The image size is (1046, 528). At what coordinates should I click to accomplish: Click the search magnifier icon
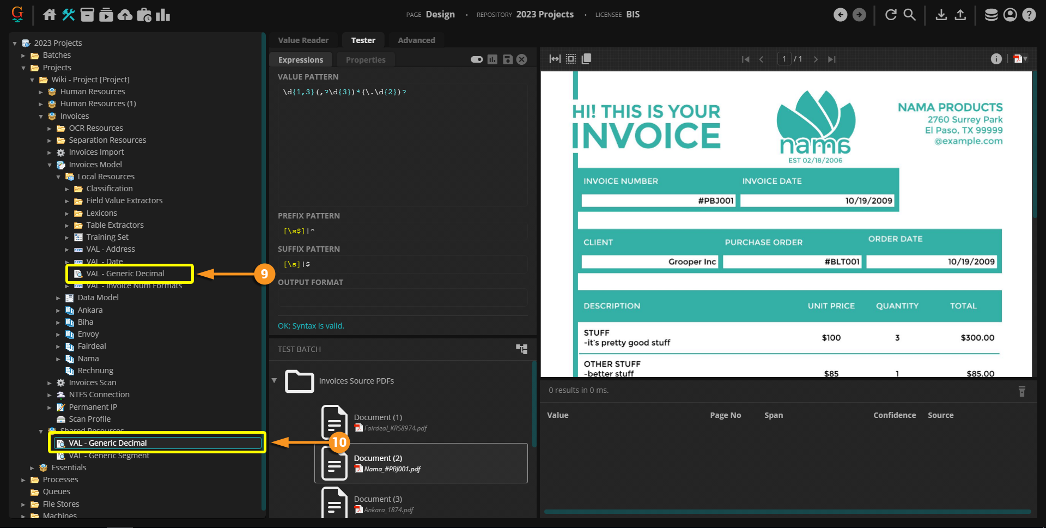[910, 15]
